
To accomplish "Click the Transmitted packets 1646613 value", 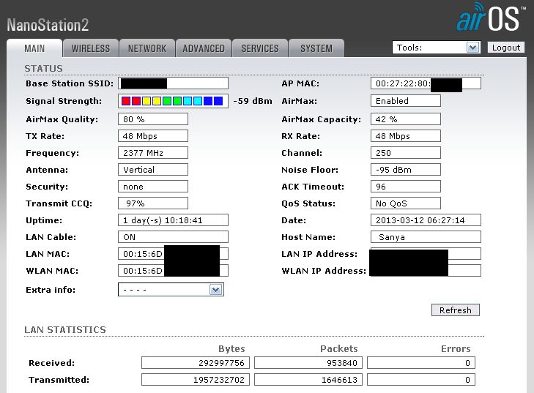I will coord(308,379).
